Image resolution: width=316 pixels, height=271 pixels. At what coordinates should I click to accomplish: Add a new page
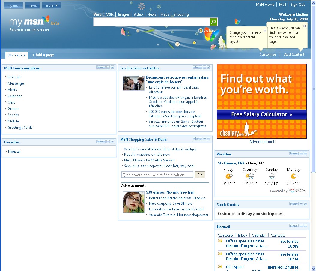pos(43,55)
